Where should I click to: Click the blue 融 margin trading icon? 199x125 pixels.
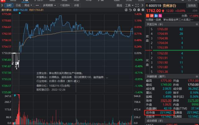[x=156, y=16]
